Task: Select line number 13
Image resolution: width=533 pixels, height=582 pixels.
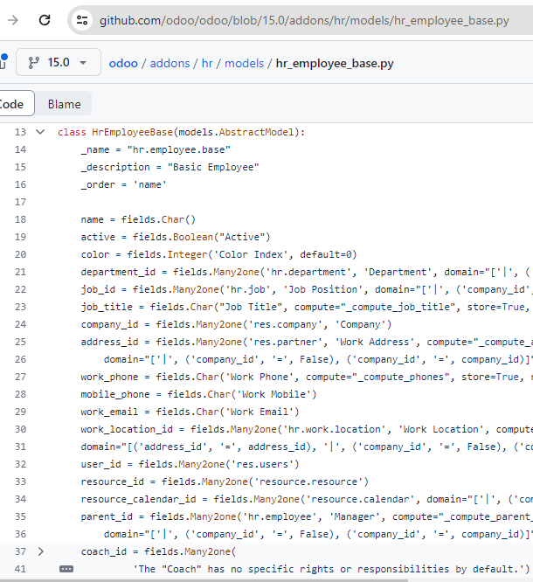Action: click(x=20, y=132)
